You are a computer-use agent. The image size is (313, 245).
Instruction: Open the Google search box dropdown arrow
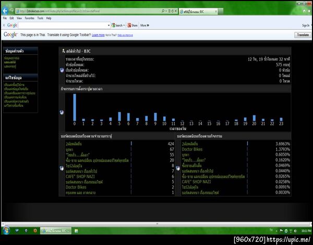tap(109, 26)
